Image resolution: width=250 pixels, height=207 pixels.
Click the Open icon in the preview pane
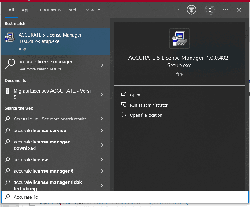[x=123, y=94]
